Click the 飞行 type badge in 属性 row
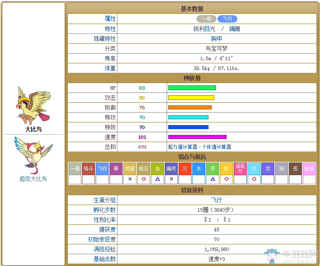 227,19
